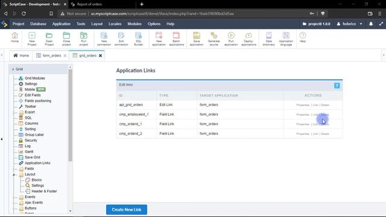This screenshot has height=217, width=386.
Task: Click sidebar scrollbar down arrow
Action: coord(70,211)
